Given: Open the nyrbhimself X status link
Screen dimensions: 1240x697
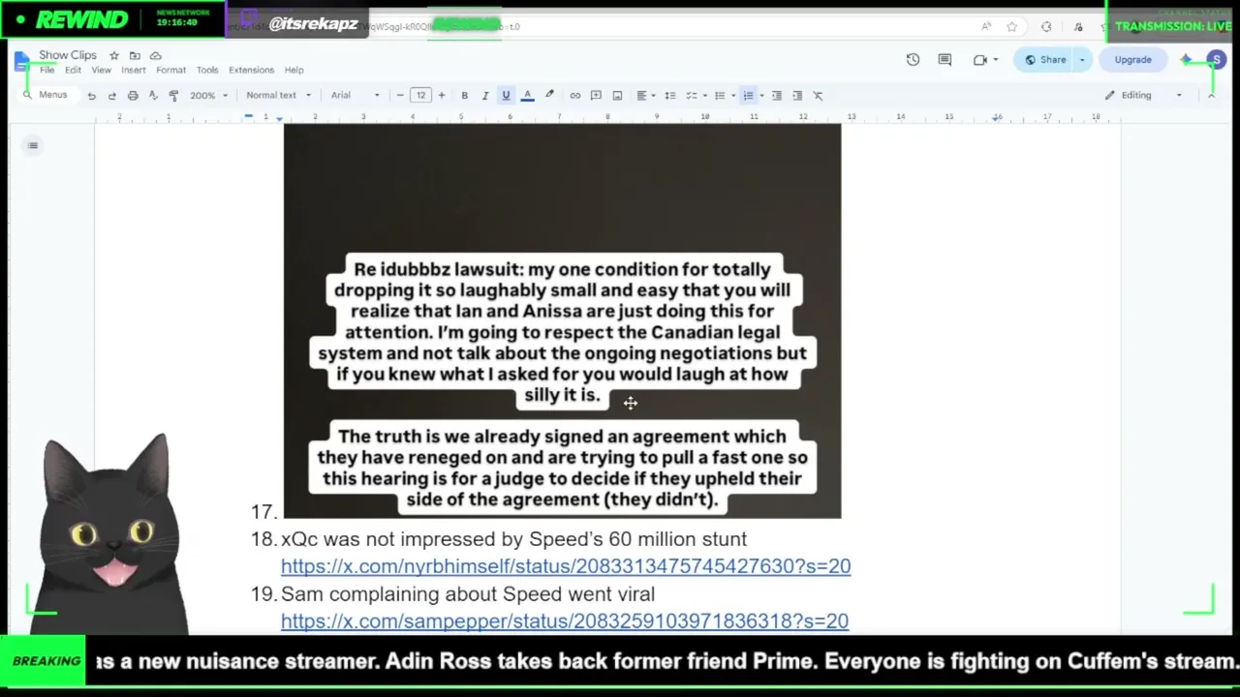Looking at the screenshot, I should click(x=566, y=566).
